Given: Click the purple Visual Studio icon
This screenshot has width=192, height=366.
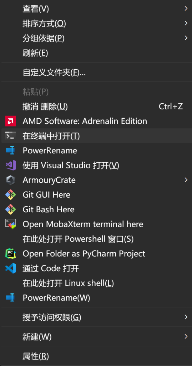Looking at the screenshot, I should pos(10,165).
